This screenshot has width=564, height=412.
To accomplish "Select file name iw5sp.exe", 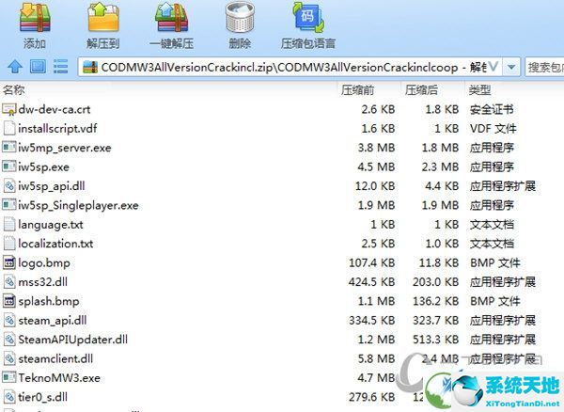I will [x=43, y=167].
